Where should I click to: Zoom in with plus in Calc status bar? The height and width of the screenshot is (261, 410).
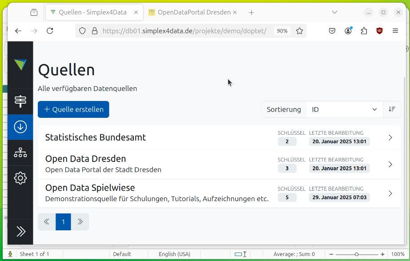[382, 254]
